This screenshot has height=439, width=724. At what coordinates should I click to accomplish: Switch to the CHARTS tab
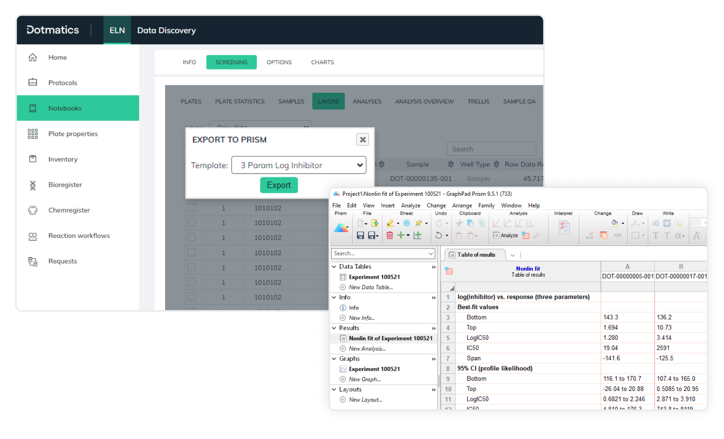pyautogui.click(x=323, y=62)
